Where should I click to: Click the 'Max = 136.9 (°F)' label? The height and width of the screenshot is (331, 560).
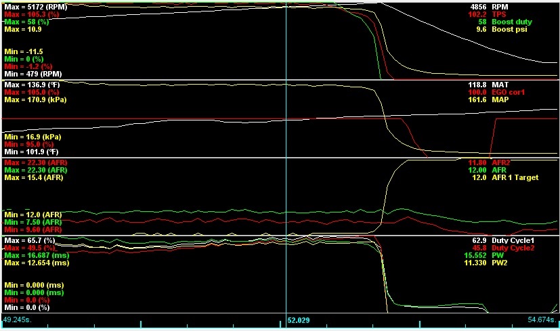[x=32, y=85]
